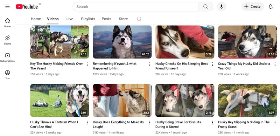Open title Husky Does Everything to Make Us Laugh
Viewport: 280px width, 136px height.
tap(118, 124)
